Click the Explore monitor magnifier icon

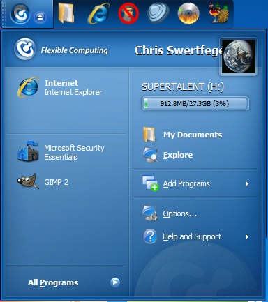151,155
